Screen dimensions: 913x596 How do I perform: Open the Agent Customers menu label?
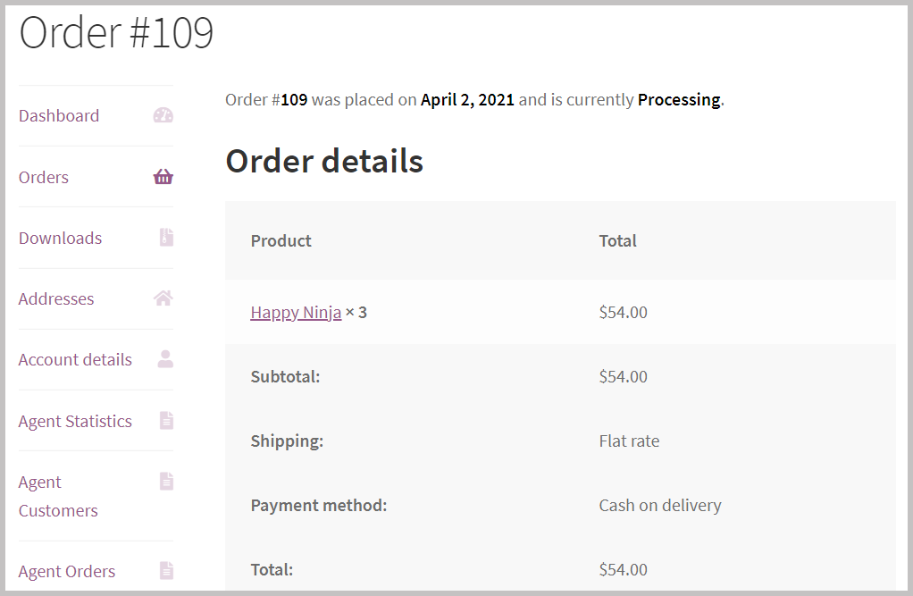58,497
